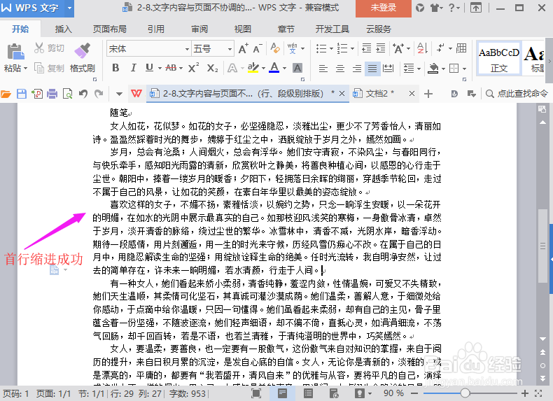Toggle strikethrough AB formatting
Screen dimensions: 553x401
click(171, 68)
